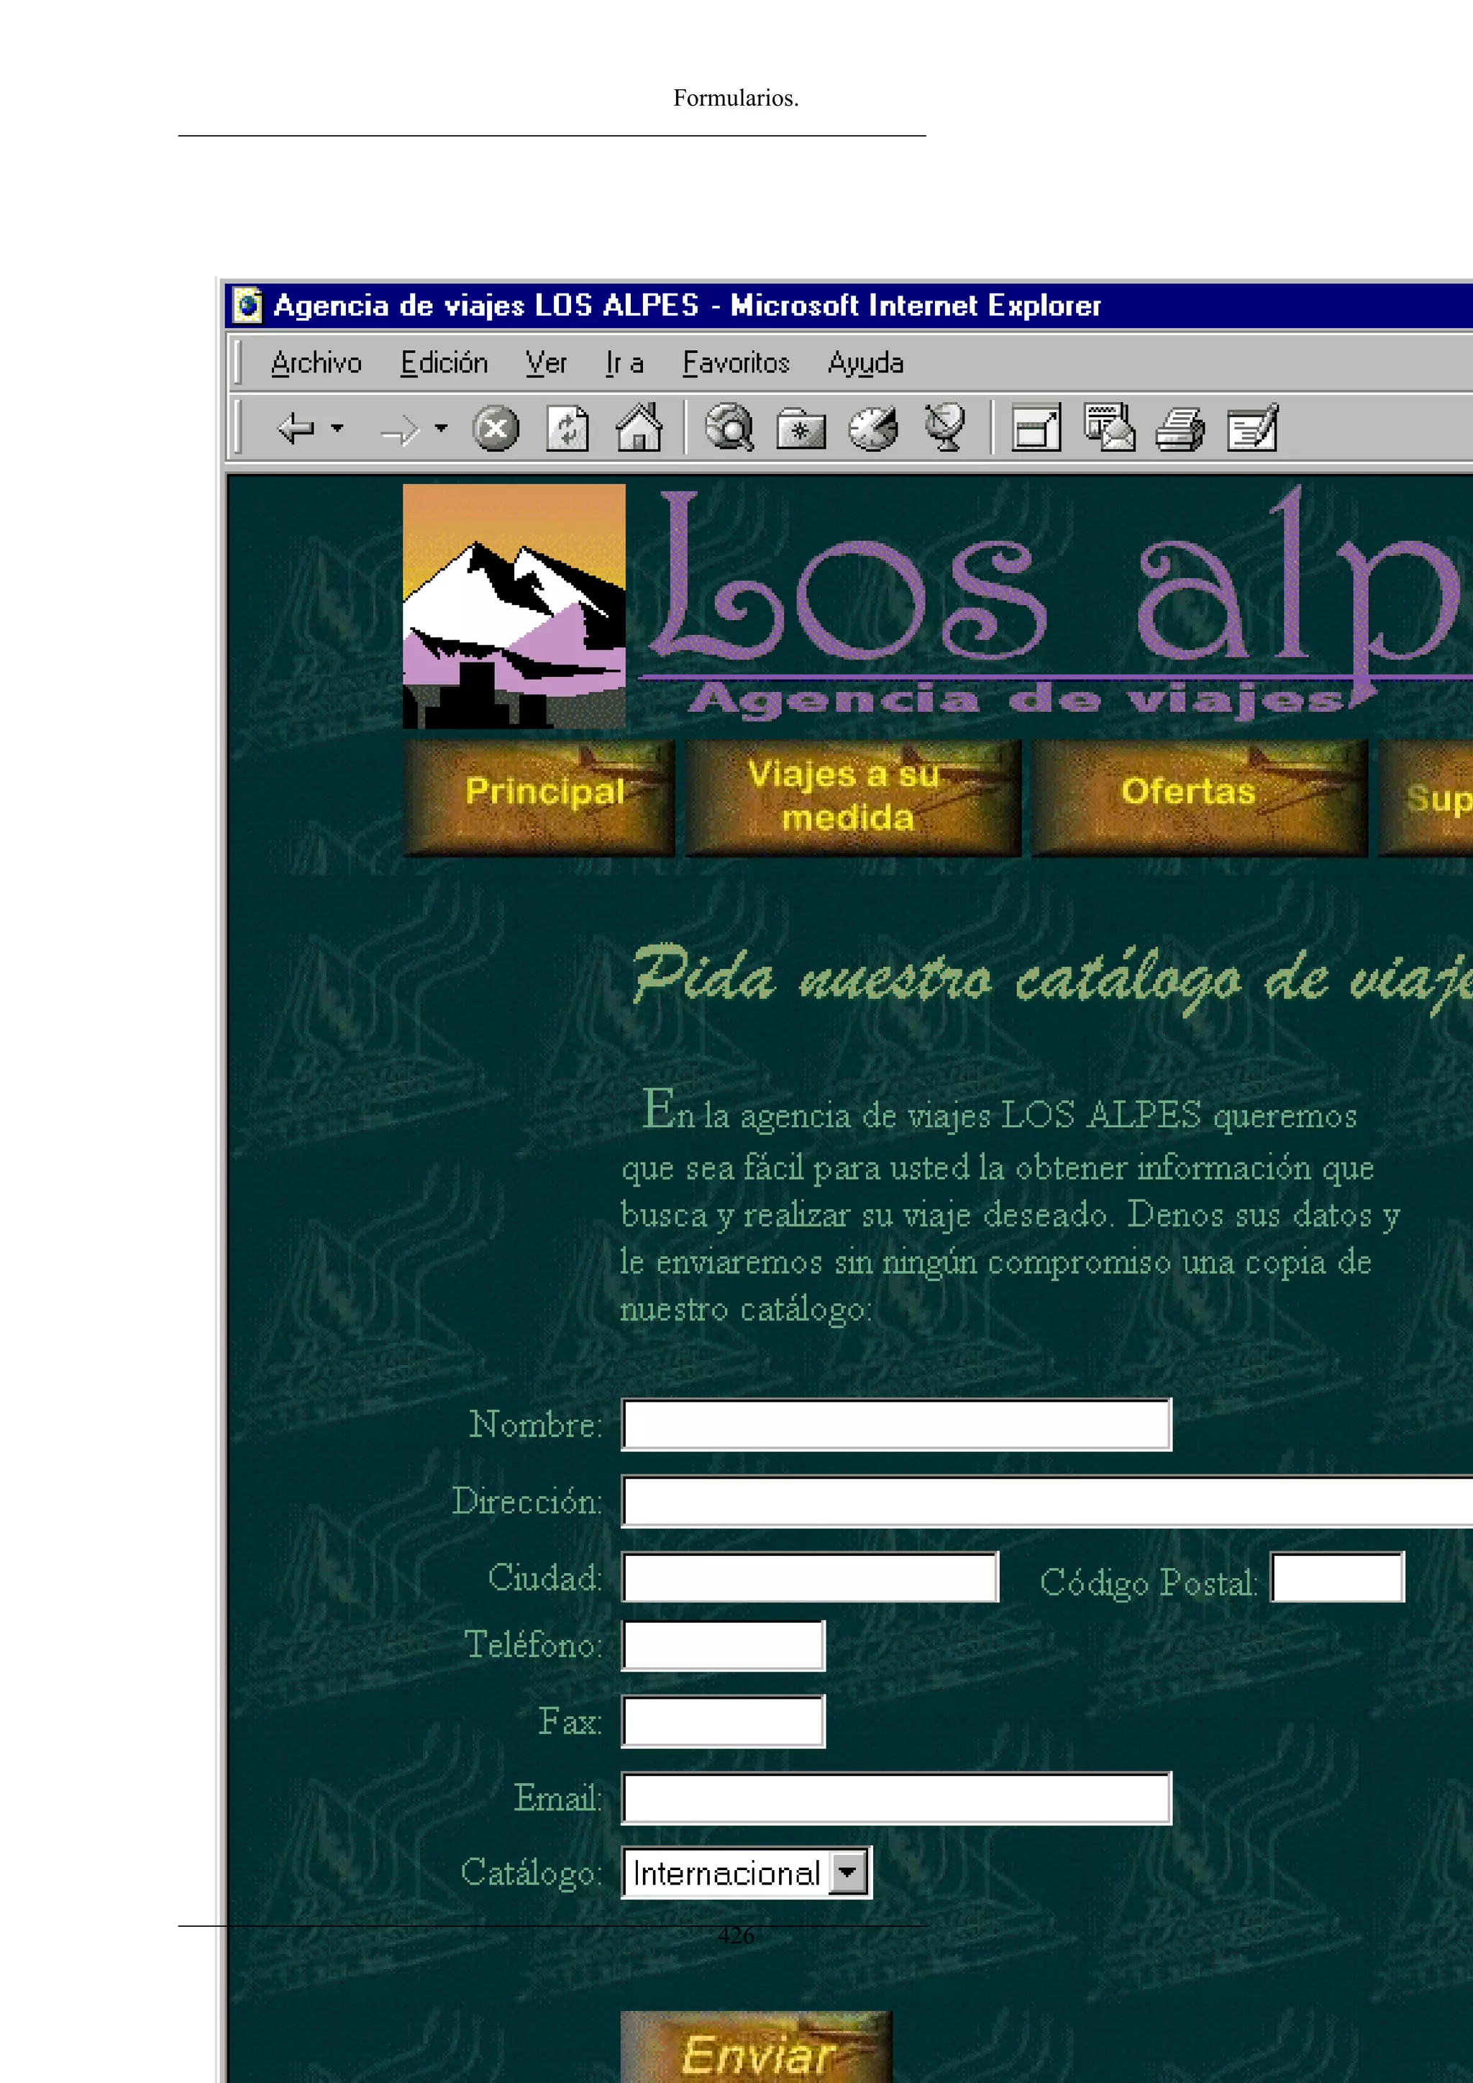Expand the Catálogo Internacional dropdown
Viewport: 1473px width, 2083px height.
click(849, 1872)
